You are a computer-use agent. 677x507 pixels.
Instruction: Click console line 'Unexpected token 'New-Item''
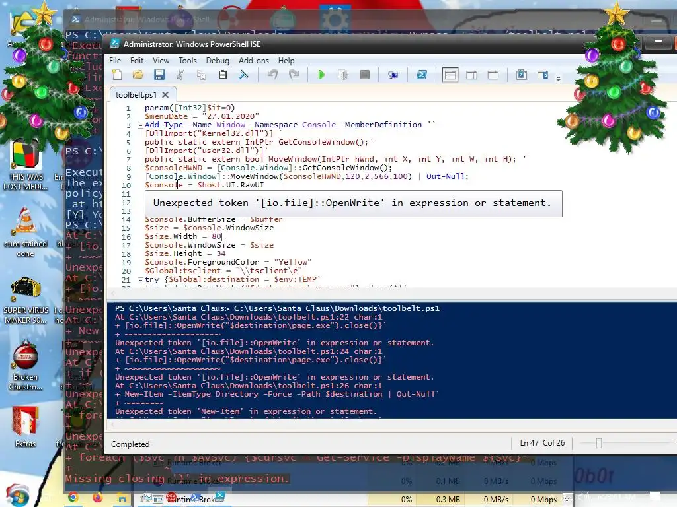246,411
